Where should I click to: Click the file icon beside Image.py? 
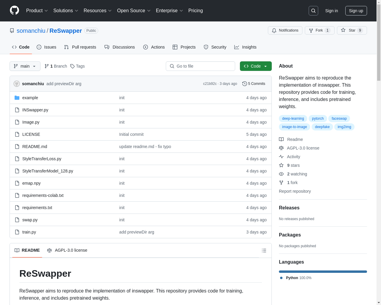click(17, 122)
